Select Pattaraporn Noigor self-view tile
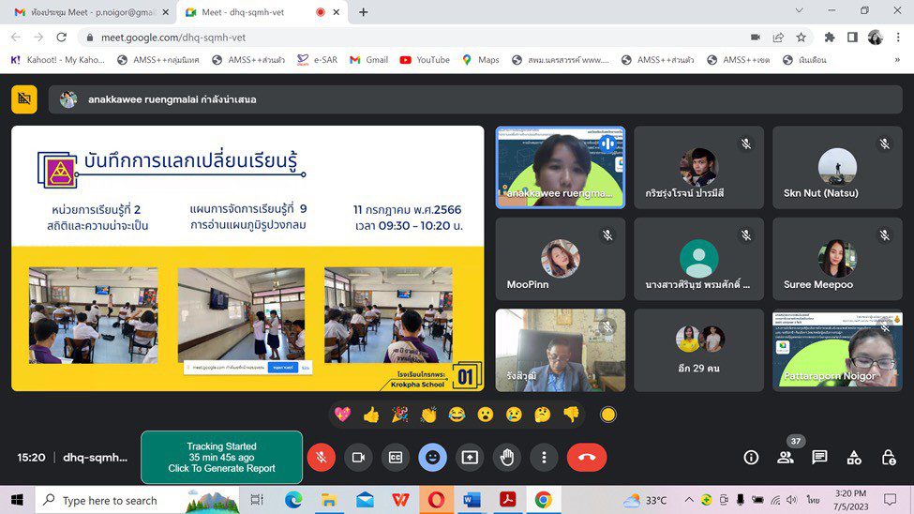The image size is (914, 514). click(837, 350)
